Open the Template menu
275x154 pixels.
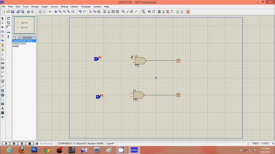pyautogui.click(x=86, y=6)
